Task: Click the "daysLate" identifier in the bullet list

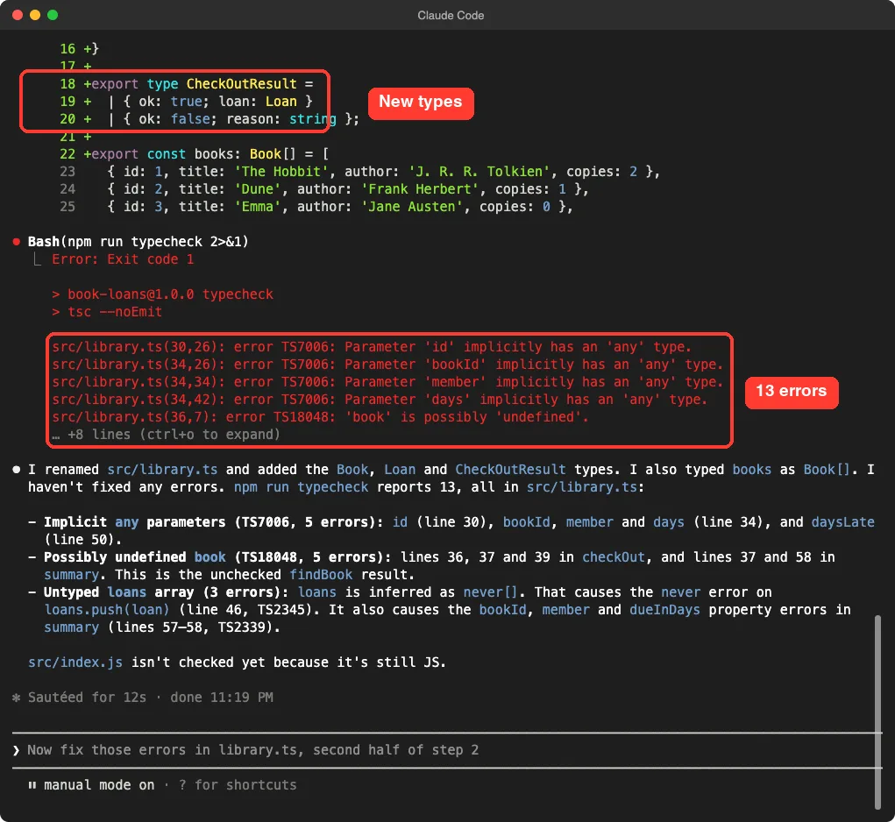Action: [843, 522]
